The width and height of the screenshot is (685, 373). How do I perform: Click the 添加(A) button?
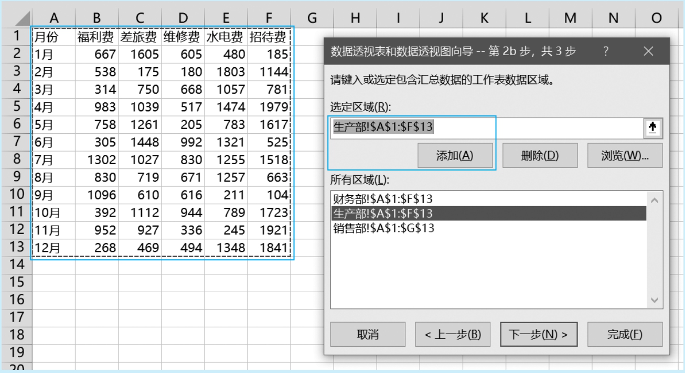(455, 156)
